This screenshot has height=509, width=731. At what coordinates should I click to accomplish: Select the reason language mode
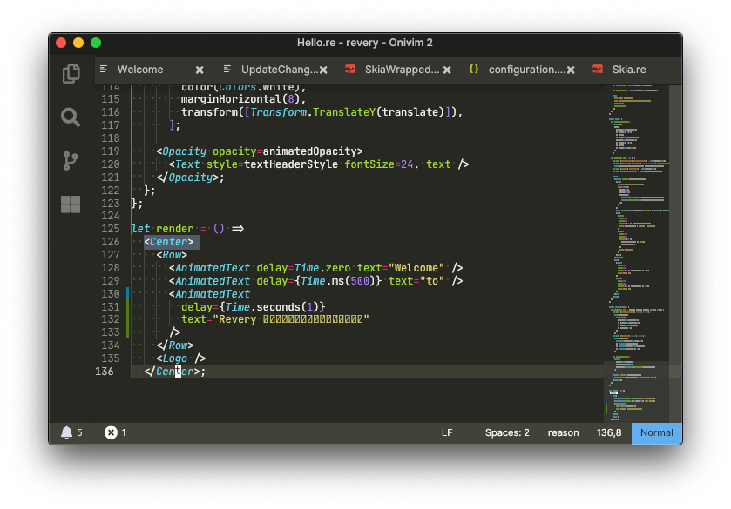pyautogui.click(x=563, y=432)
